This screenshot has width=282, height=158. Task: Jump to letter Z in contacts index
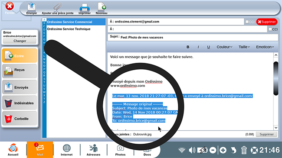coord(44,102)
